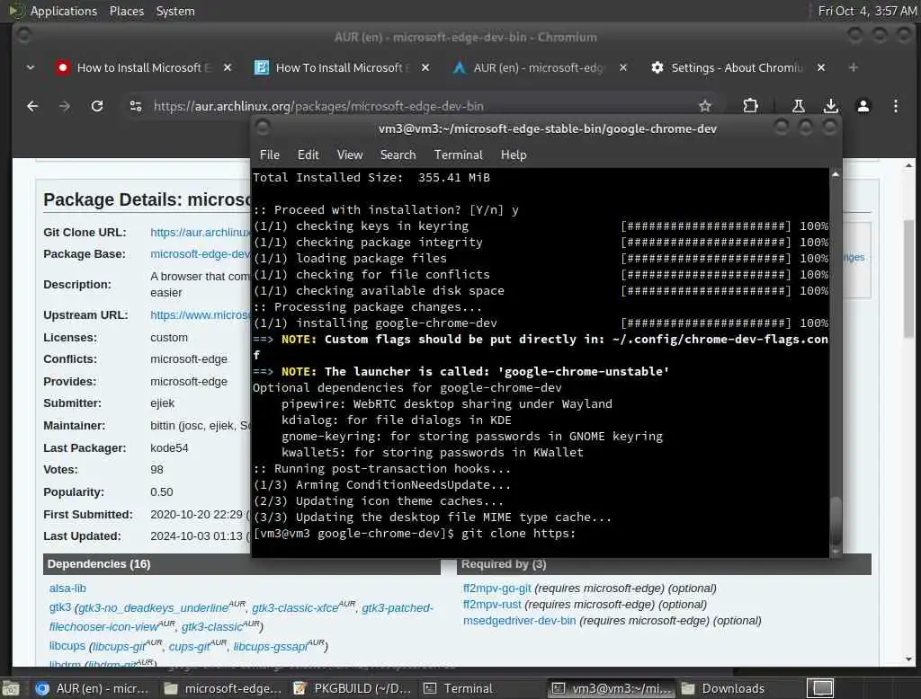Switch to microsoft-edge folder taskbar item

point(223,688)
